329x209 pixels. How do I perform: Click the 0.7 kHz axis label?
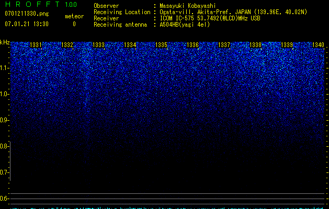[x=4, y=172]
